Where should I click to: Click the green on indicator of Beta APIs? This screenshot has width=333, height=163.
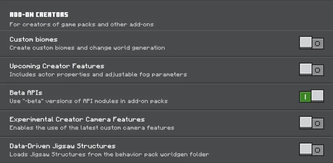tap(306, 97)
